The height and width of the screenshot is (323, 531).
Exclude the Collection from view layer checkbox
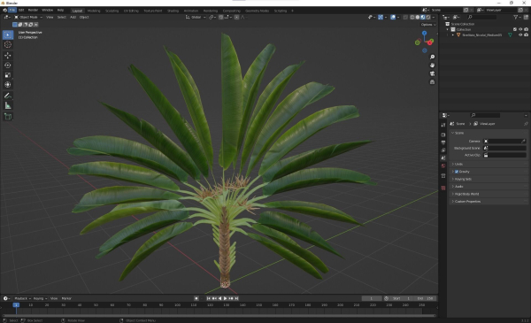click(x=515, y=29)
